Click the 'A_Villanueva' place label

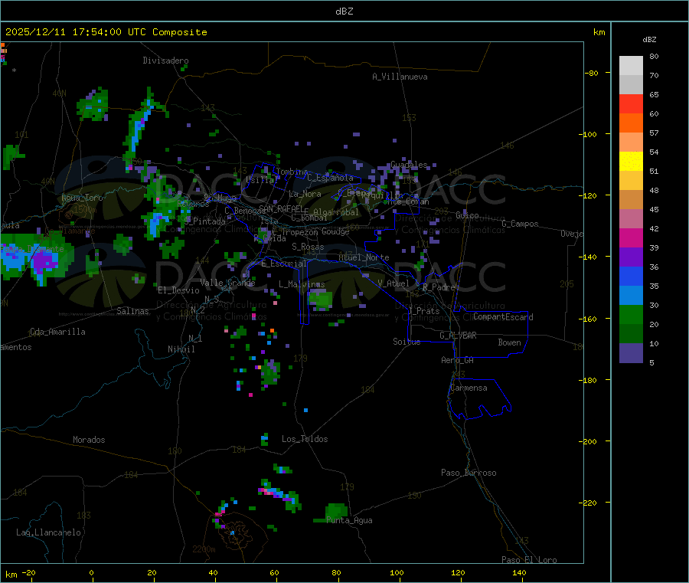coord(400,77)
